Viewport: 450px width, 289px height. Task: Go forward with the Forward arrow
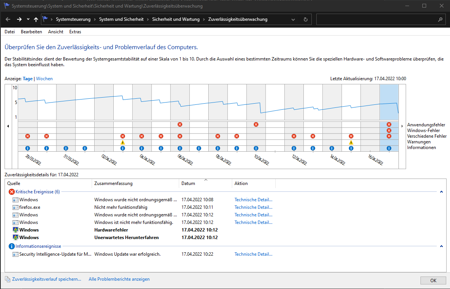(x=19, y=20)
